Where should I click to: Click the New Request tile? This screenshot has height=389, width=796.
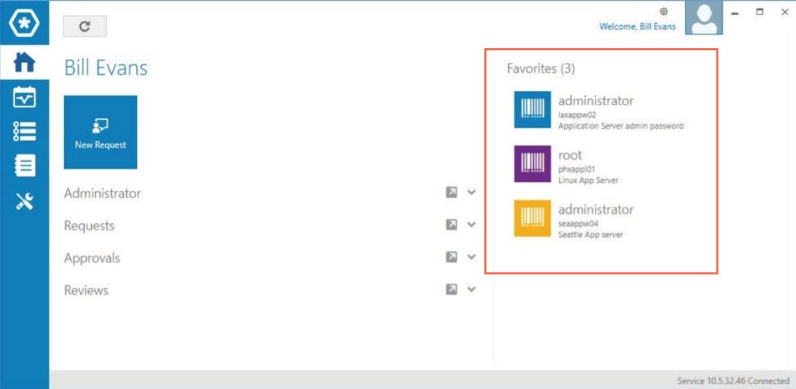[100, 132]
